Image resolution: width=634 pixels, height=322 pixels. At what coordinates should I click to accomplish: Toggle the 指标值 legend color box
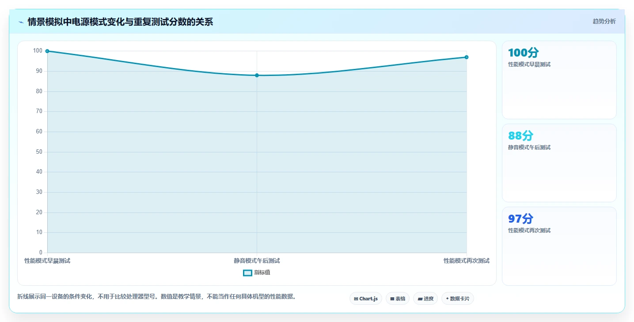pyautogui.click(x=247, y=273)
